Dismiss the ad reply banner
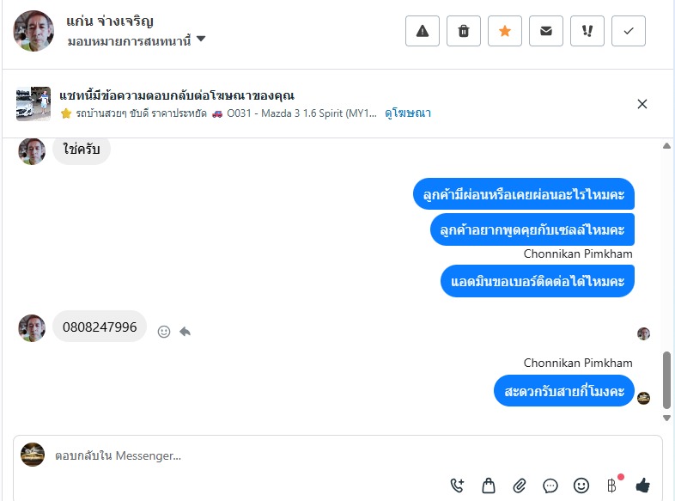This screenshot has height=501, width=675. [642, 104]
